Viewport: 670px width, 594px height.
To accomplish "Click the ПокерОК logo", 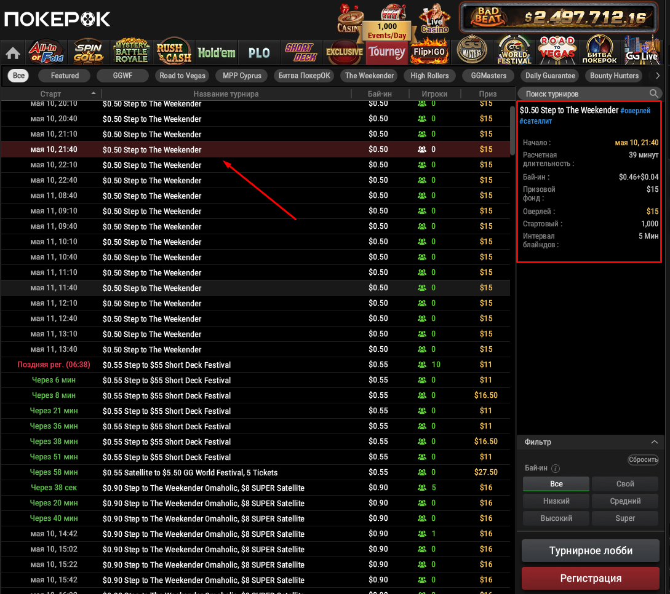I will point(57,19).
